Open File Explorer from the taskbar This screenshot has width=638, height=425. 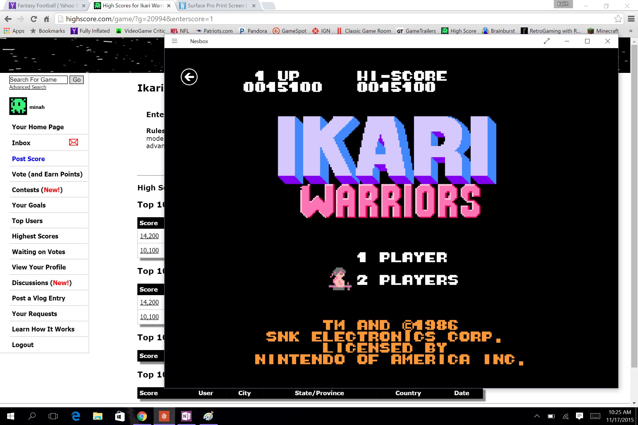pos(98,416)
